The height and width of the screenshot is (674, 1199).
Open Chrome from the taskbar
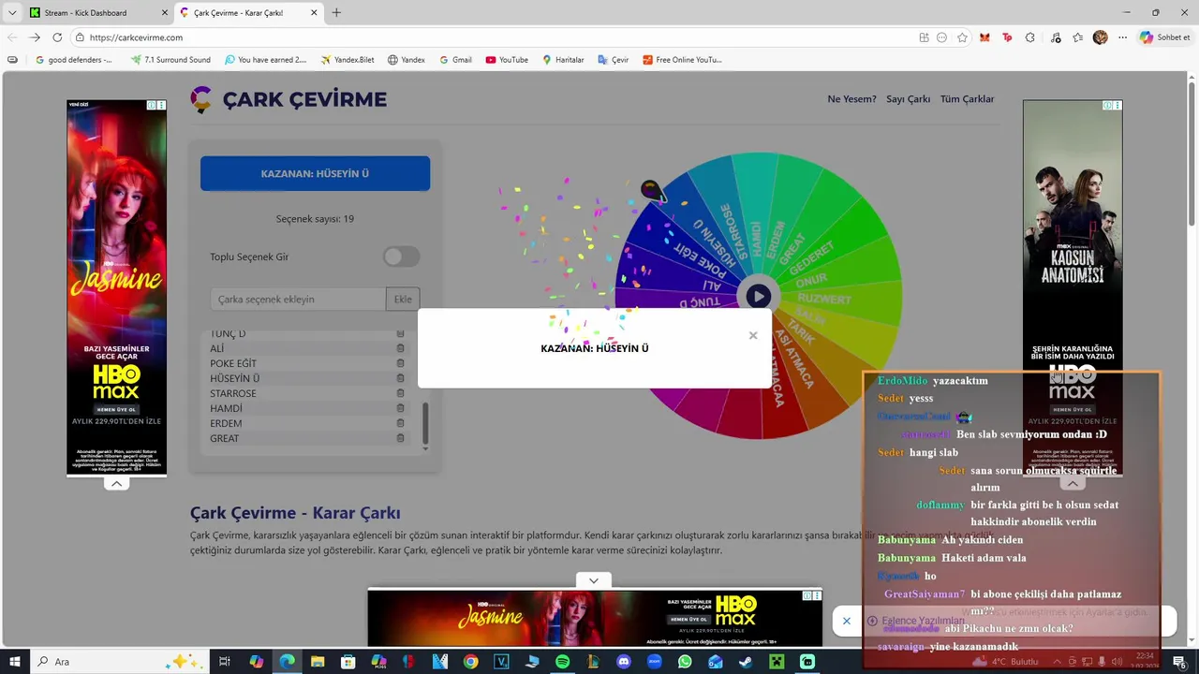click(470, 662)
